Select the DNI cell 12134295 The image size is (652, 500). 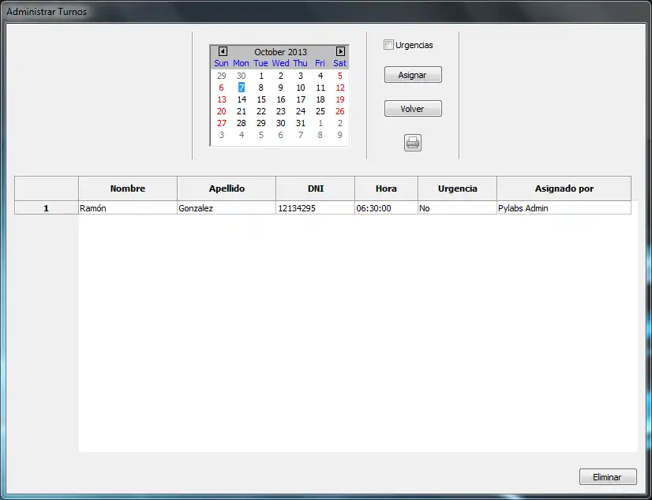point(316,208)
